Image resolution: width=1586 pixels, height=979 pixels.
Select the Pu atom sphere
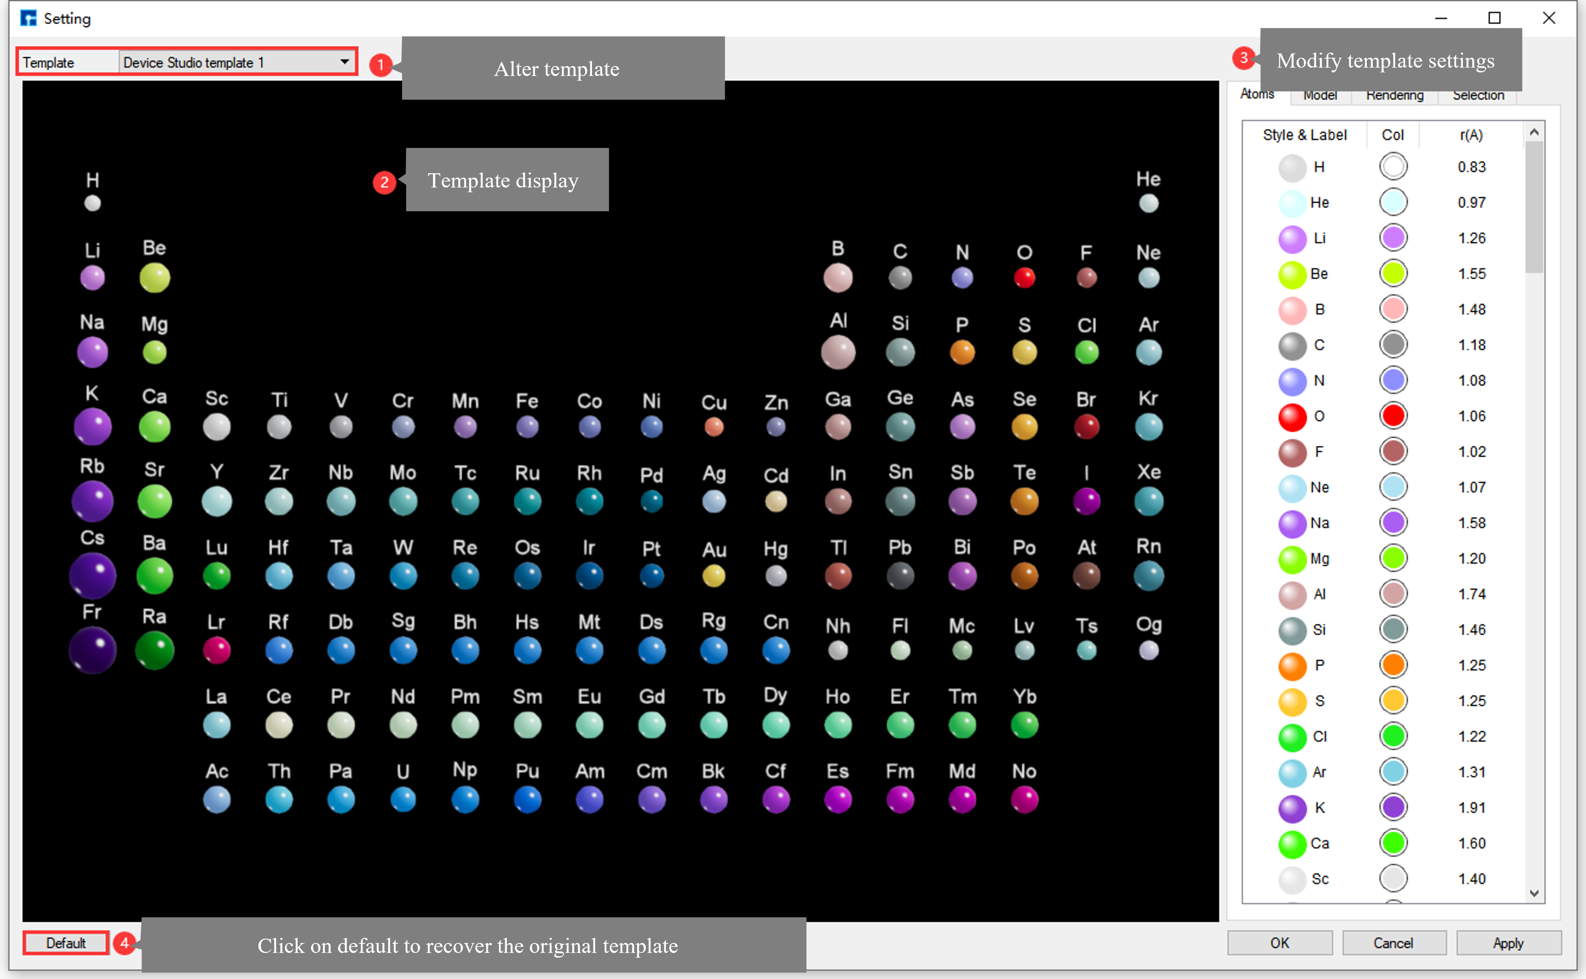point(527,800)
